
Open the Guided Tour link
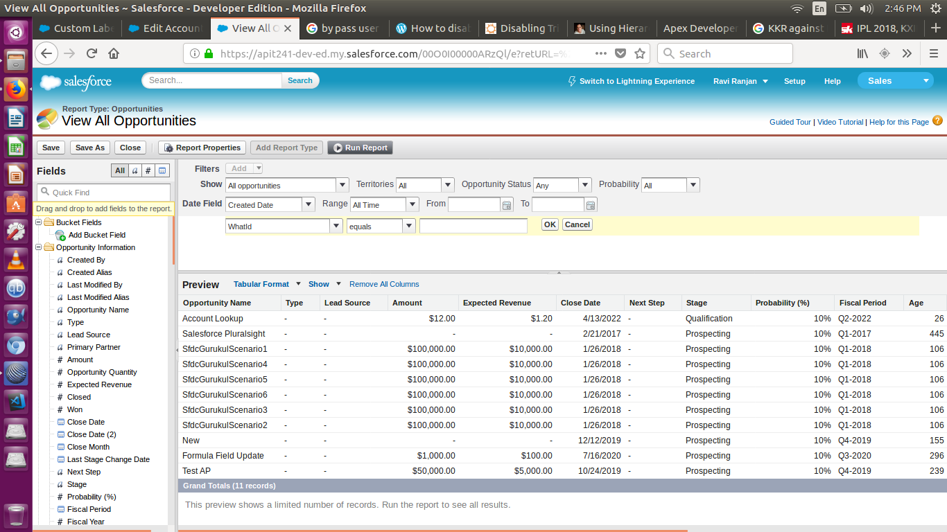tap(790, 122)
